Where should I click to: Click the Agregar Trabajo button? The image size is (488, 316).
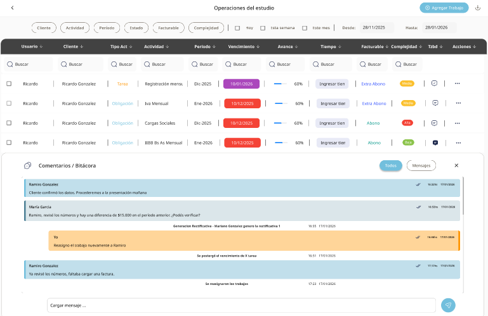[x=444, y=8]
